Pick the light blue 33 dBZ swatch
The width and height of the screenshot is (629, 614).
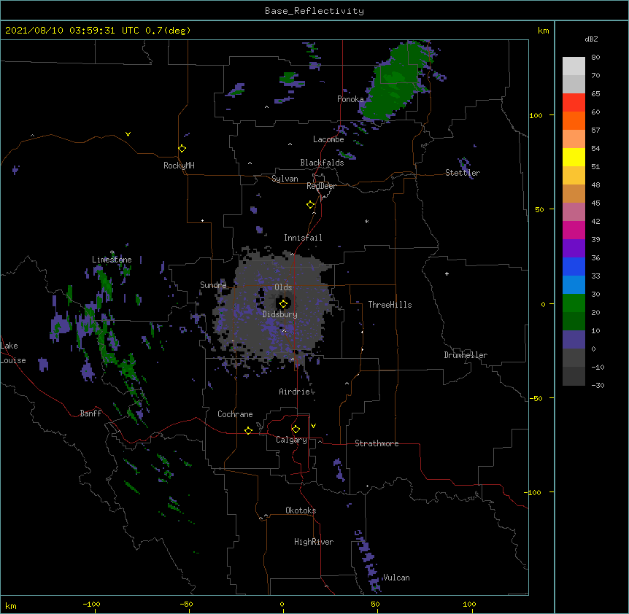(x=574, y=285)
